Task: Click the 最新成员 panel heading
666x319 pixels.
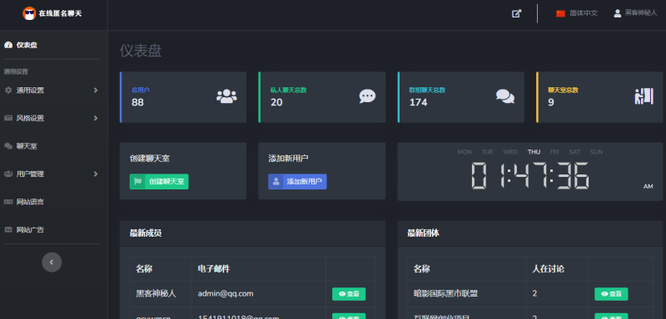Action: coord(146,233)
